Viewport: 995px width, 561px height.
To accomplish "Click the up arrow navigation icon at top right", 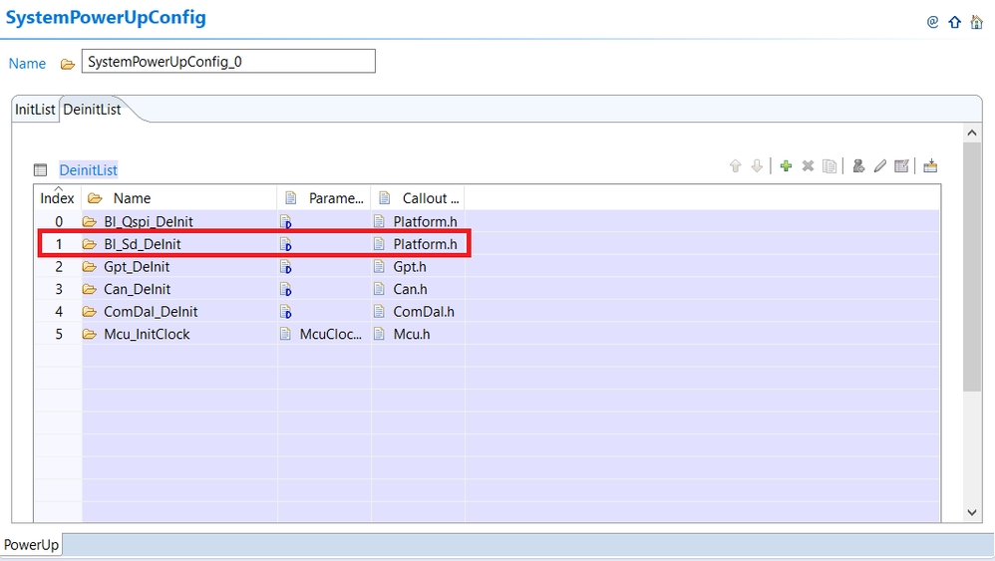I will (954, 22).
